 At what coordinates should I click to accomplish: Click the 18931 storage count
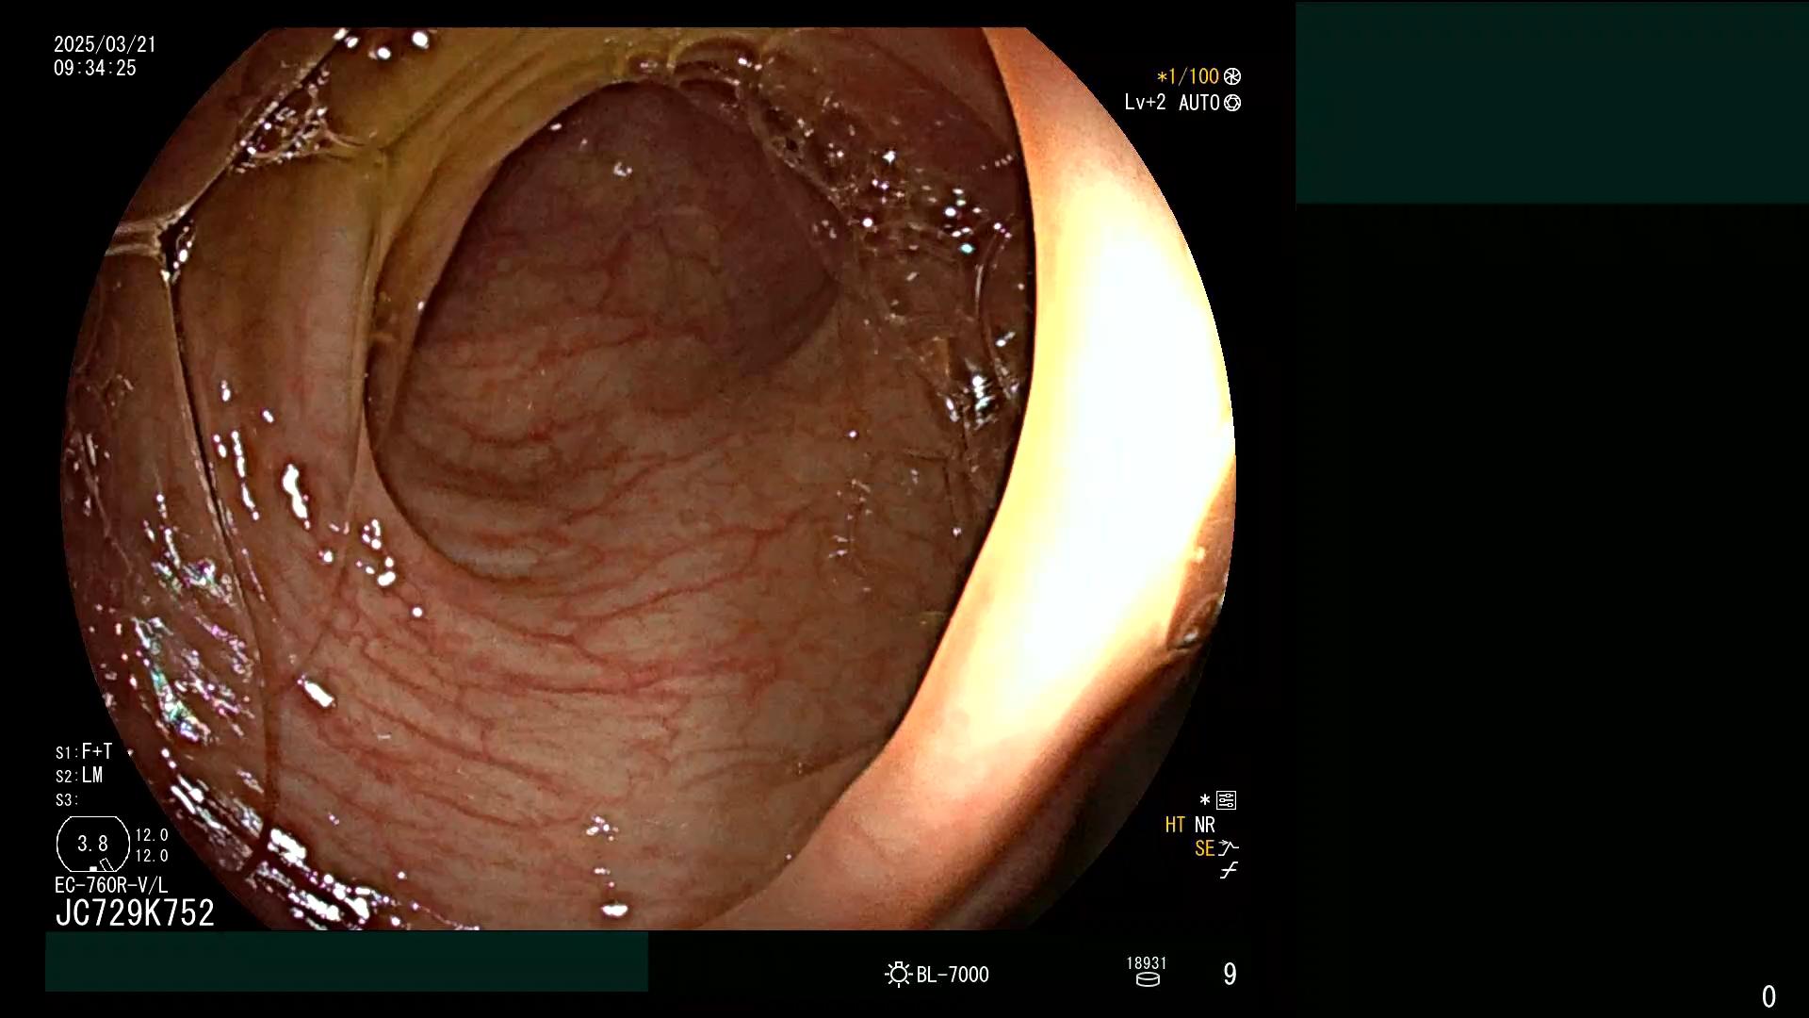(x=1147, y=963)
